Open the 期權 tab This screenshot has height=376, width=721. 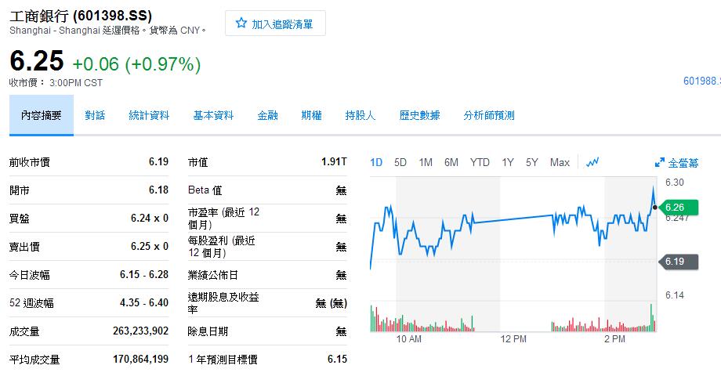click(x=311, y=115)
